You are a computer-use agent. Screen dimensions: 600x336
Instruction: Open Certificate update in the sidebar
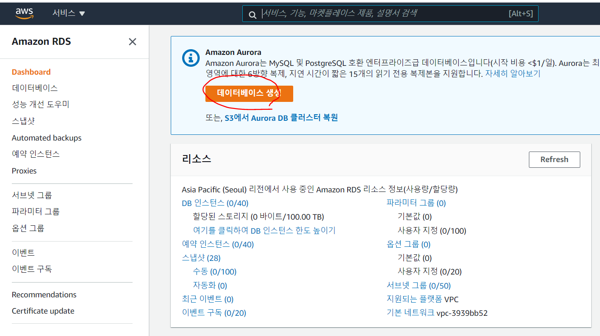[x=43, y=311]
